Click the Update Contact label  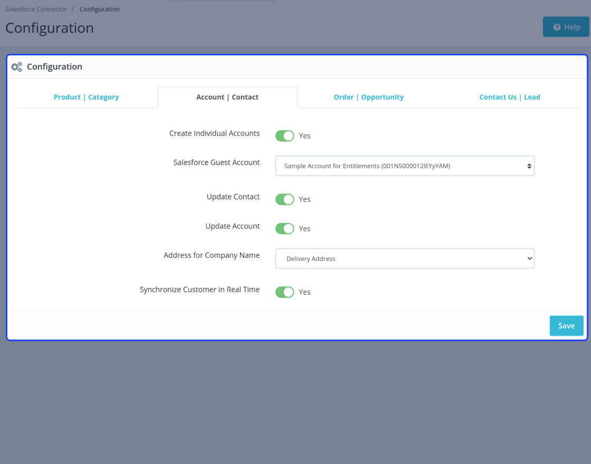pos(233,197)
